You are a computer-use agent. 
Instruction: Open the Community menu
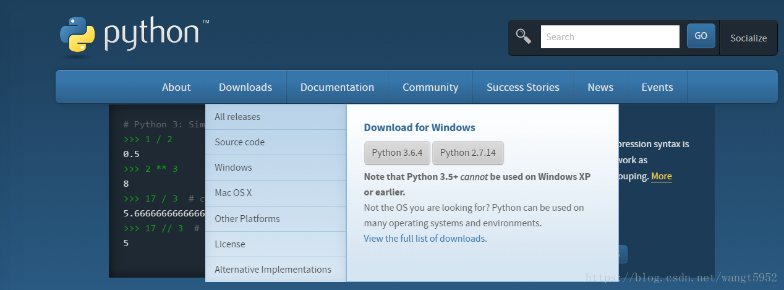point(430,87)
